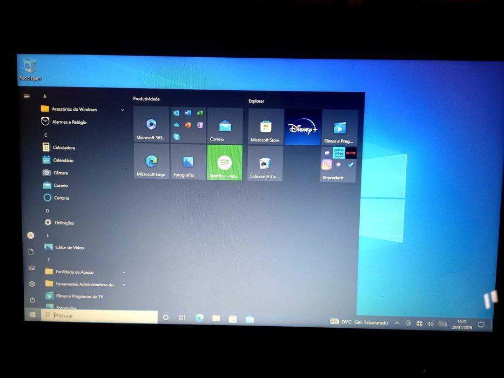504x378 pixels.
Task: Open the Reproduzir folder tile
Action: pos(339,165)
